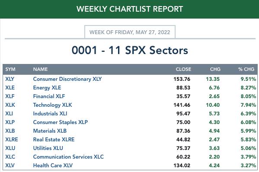The height and width of the screenshot is (172, 259).
Task: Sort table by % CHG column header
Action: click(246, 69)
